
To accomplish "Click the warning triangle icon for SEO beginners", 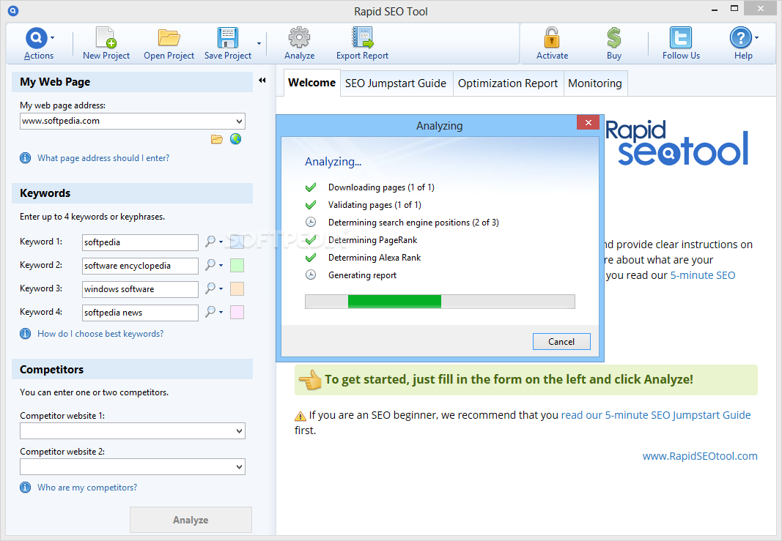I will pyautogui.click(x=300, y=416).
